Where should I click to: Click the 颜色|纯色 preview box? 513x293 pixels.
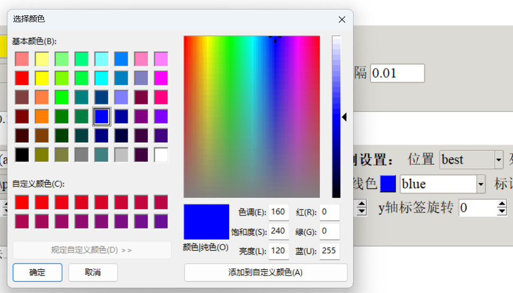[206, 222]
